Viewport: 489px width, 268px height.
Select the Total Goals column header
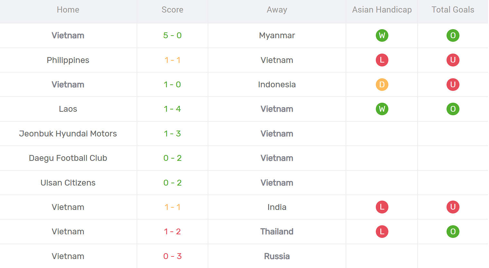click(x=453, y=10)
